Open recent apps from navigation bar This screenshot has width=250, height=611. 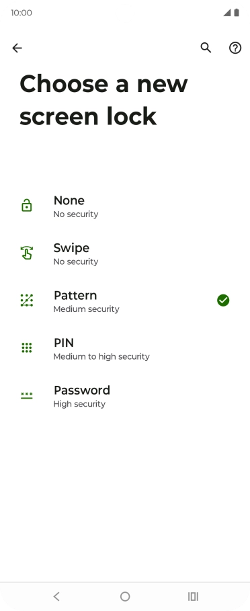(193, 596)
